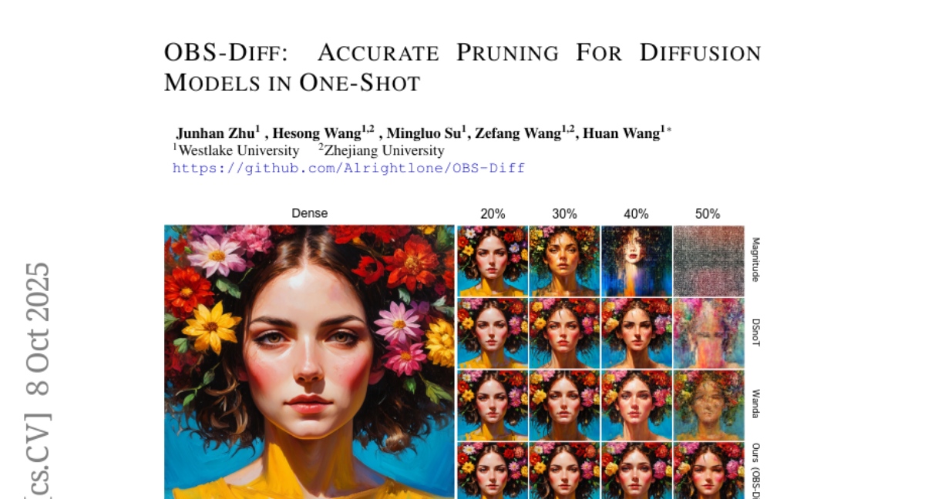
Task: Pick the OBS-Diff 50% thumbnail
Action: [708, 471]
